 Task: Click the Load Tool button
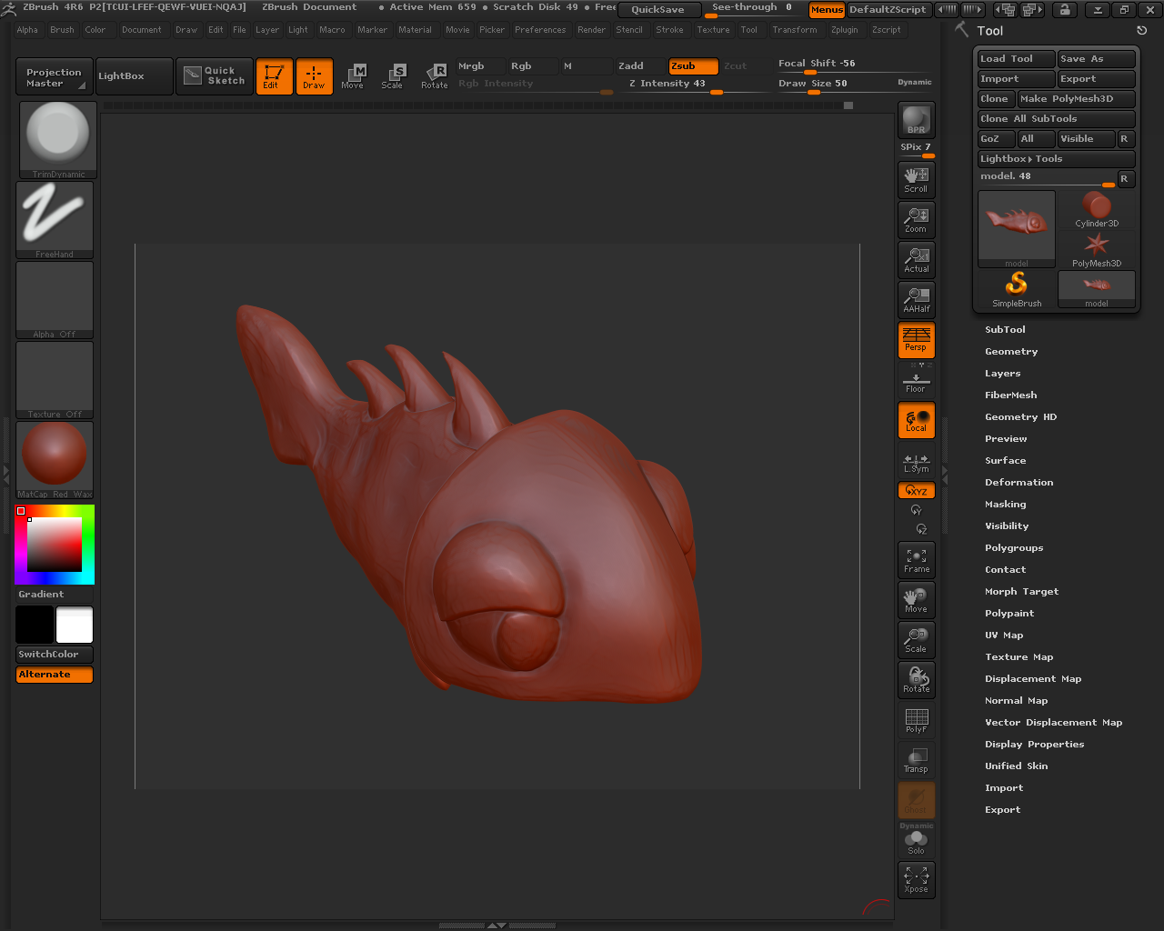(1017, 59)
